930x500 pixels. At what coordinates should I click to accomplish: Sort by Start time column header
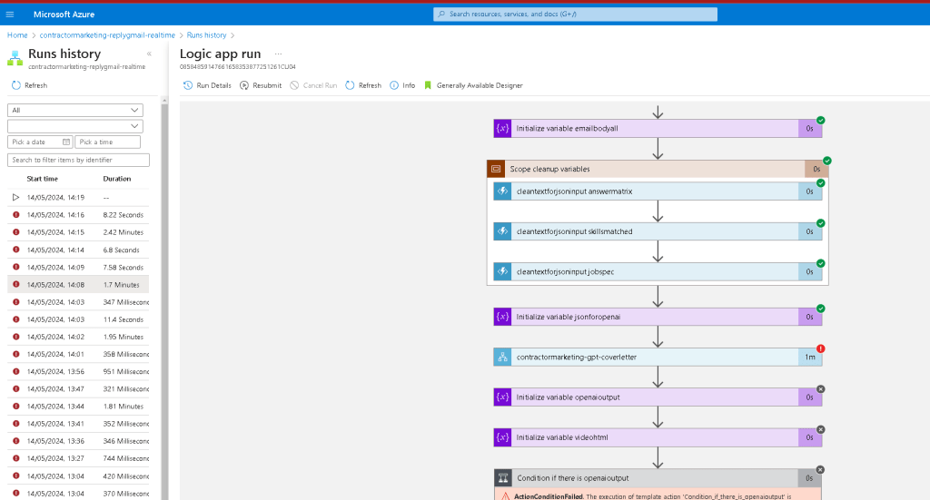tap(42, 179)
